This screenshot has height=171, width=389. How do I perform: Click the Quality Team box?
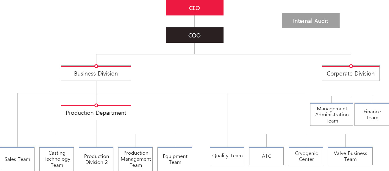[227, 156]
